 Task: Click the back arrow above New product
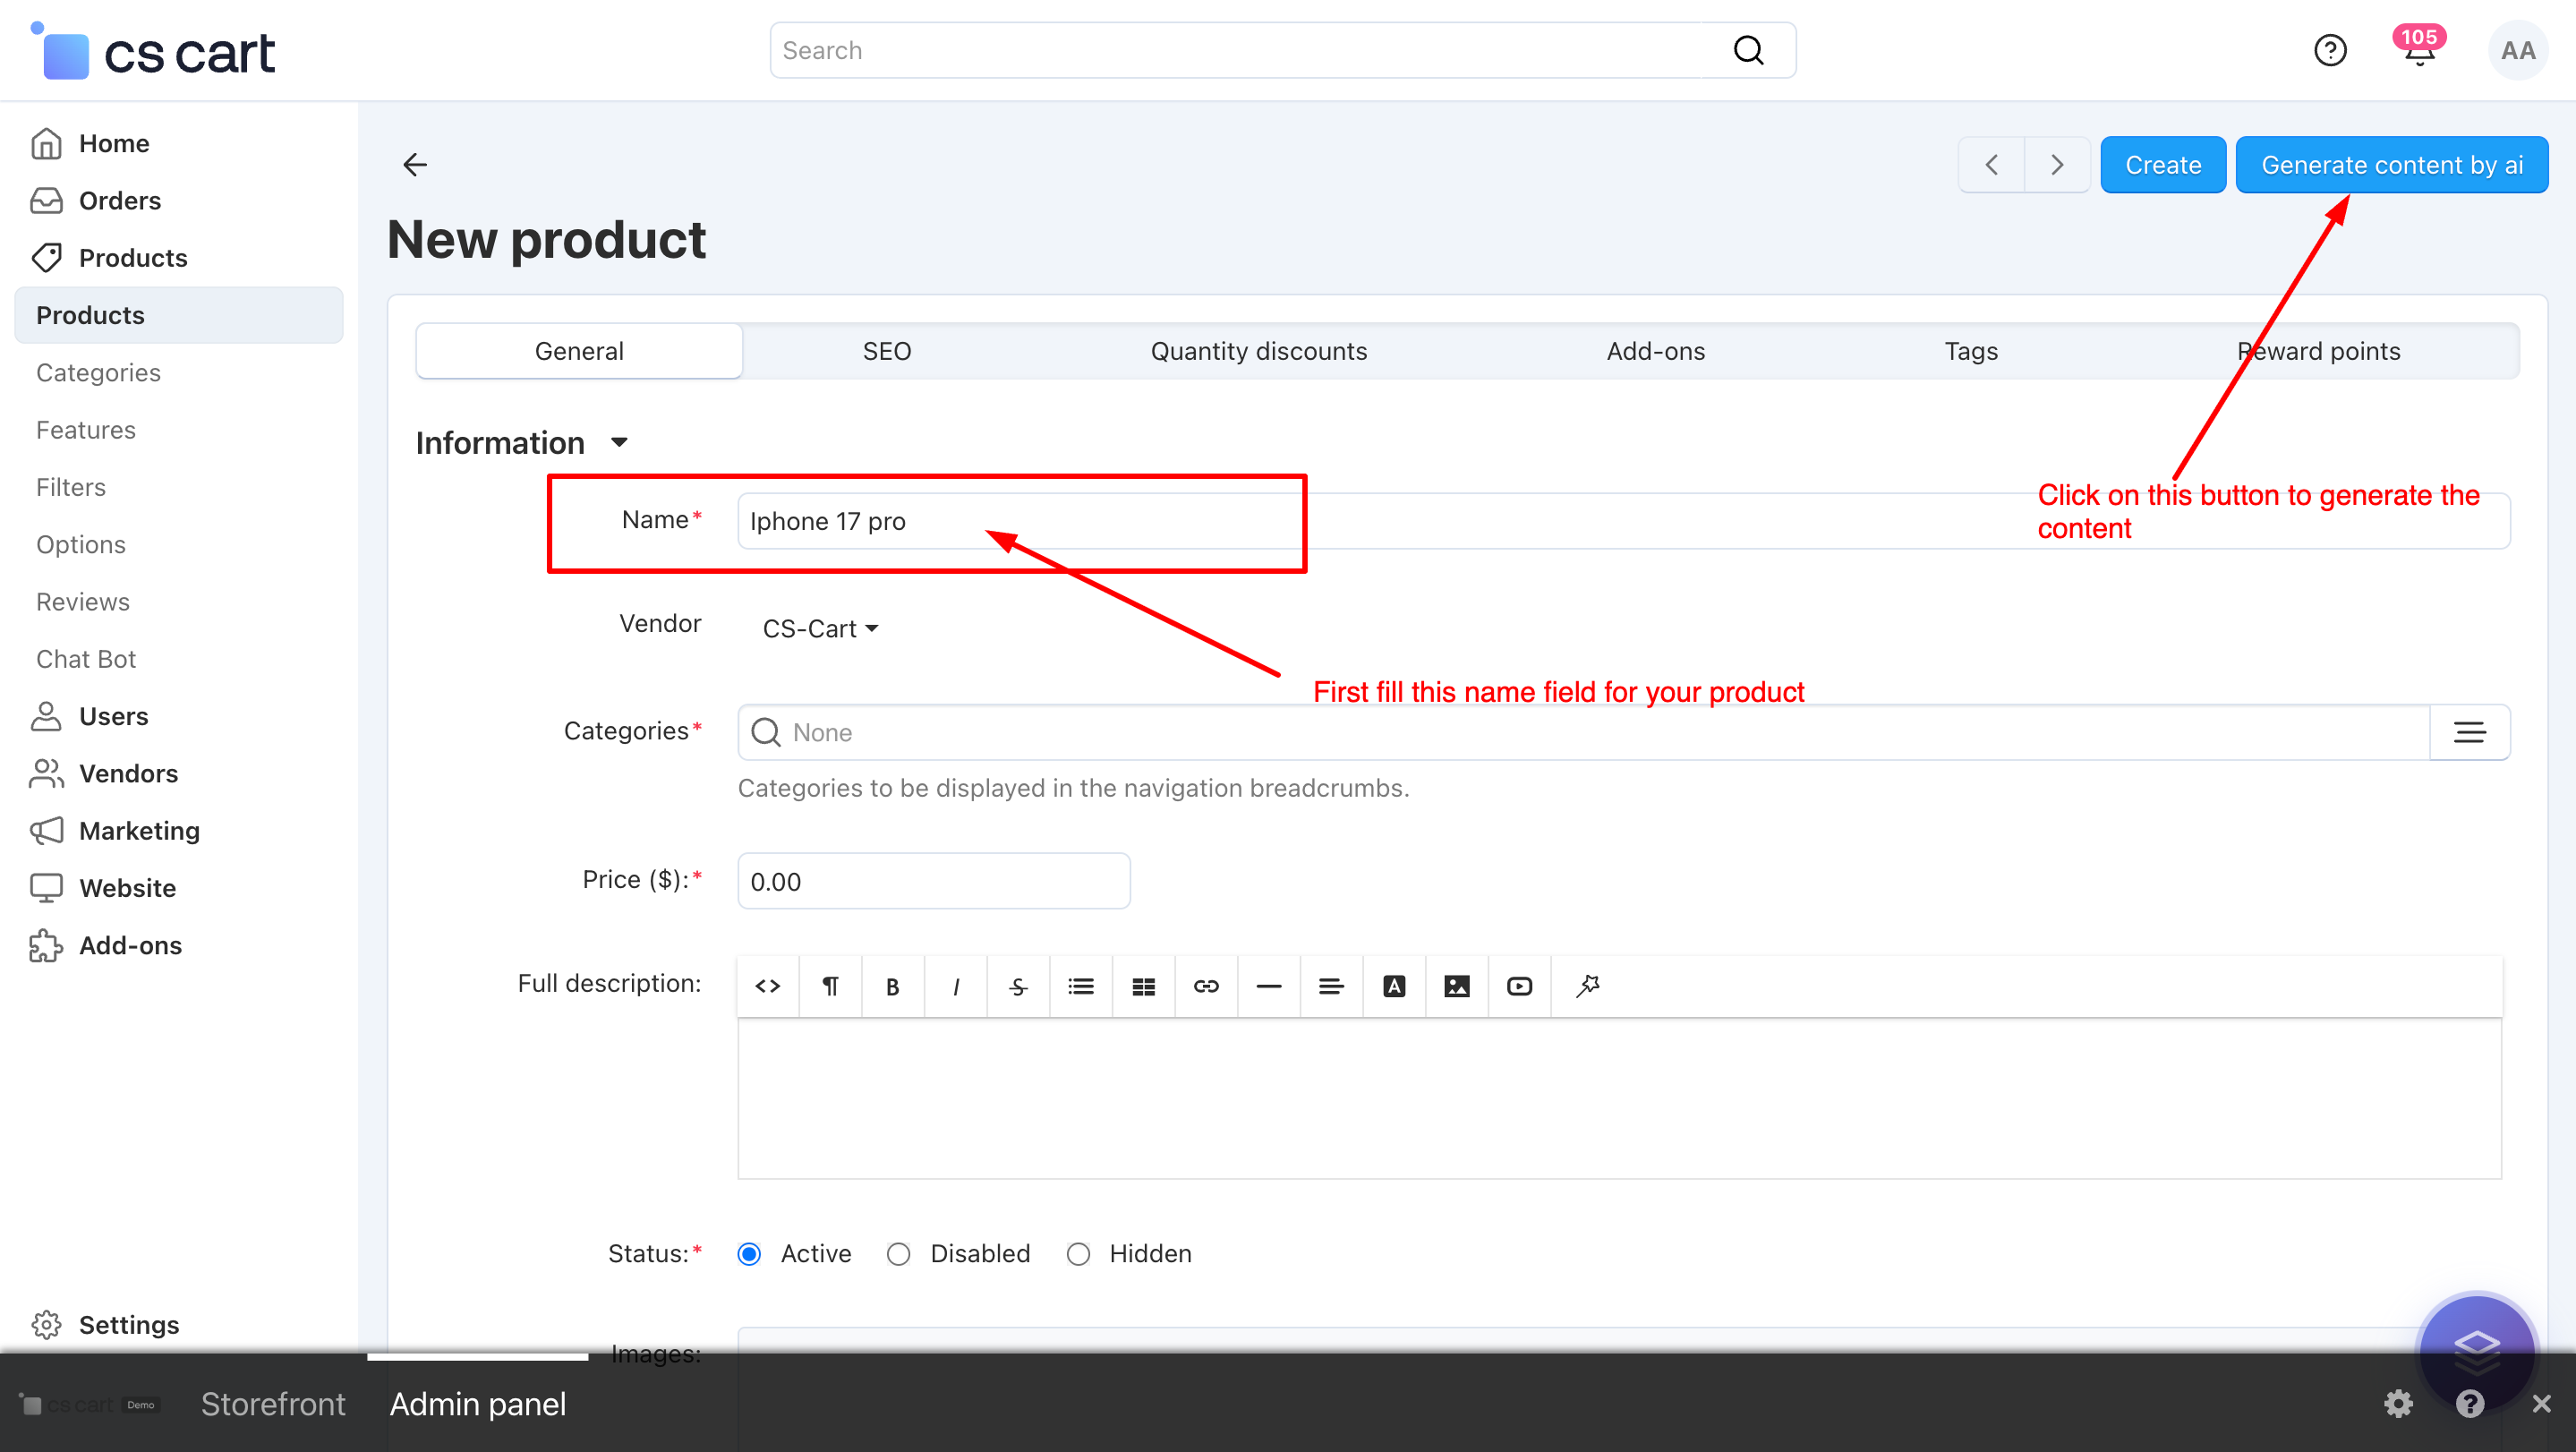(415, 164)
